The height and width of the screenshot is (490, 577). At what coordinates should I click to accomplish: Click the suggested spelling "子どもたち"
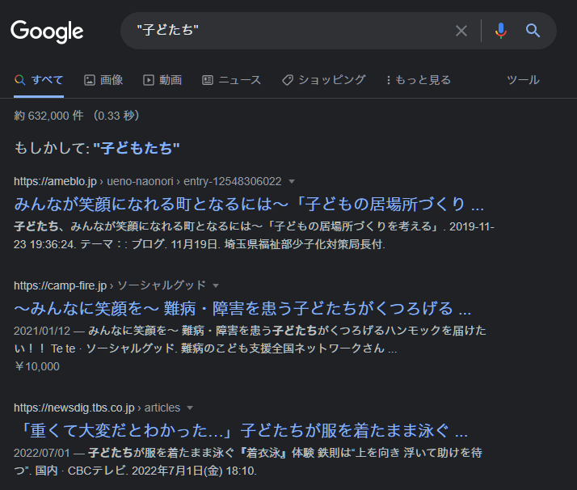point(137,148)
